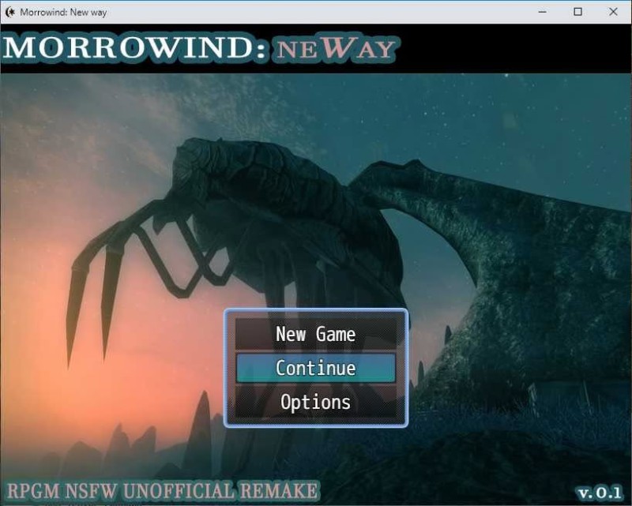632x506 pixels.
Task: Choose New Game from the title menu
Action: point(315,333)
